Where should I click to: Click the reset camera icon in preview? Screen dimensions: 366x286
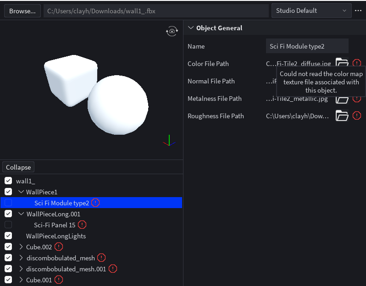[172, 31]
